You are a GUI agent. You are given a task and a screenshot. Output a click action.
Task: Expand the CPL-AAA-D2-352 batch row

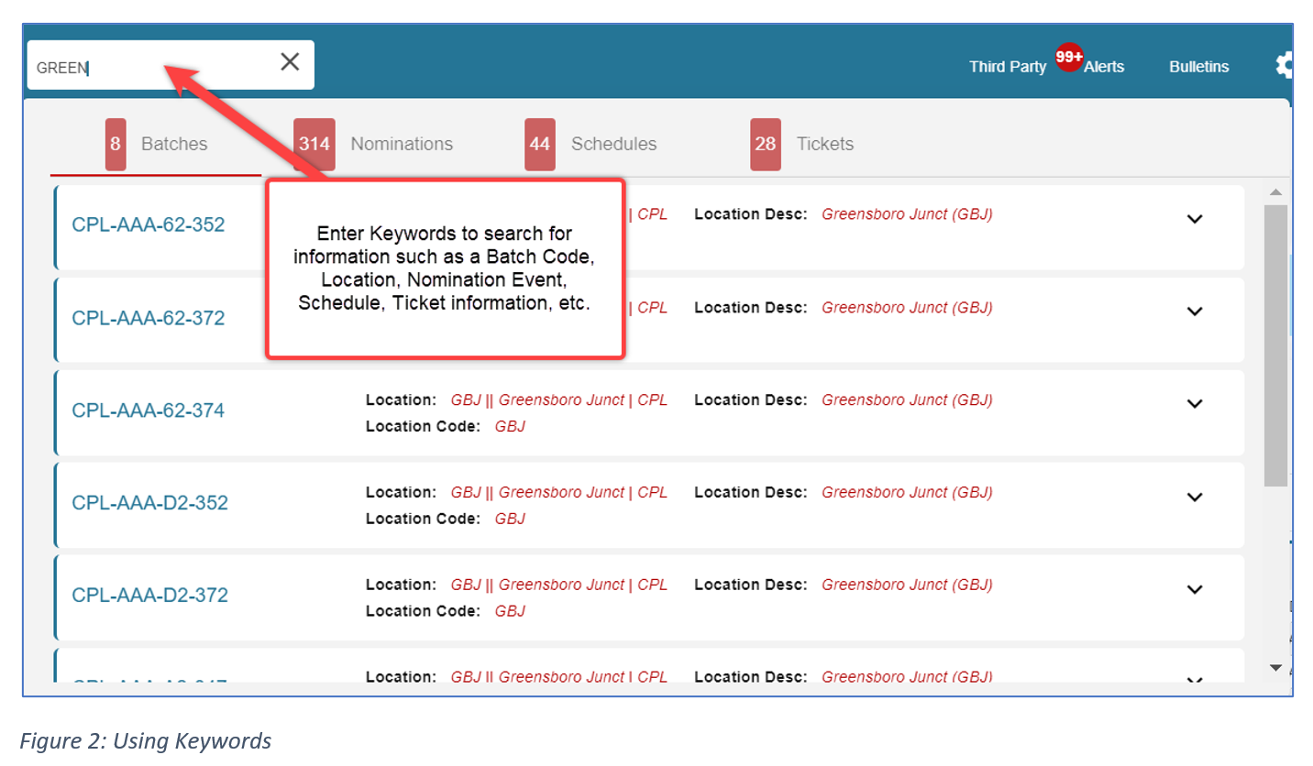pyautogui.click(x=1194, y=498)
